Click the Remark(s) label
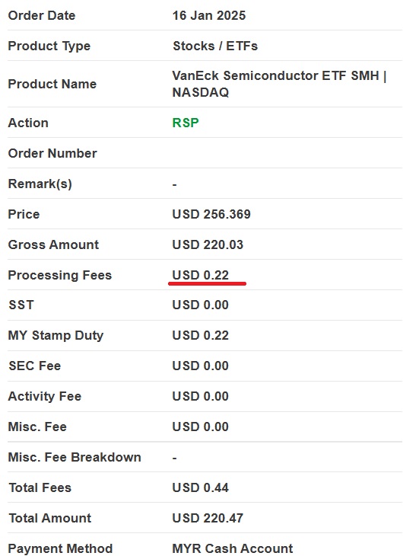Screen dimensions: 403x556 click(40, 184)
